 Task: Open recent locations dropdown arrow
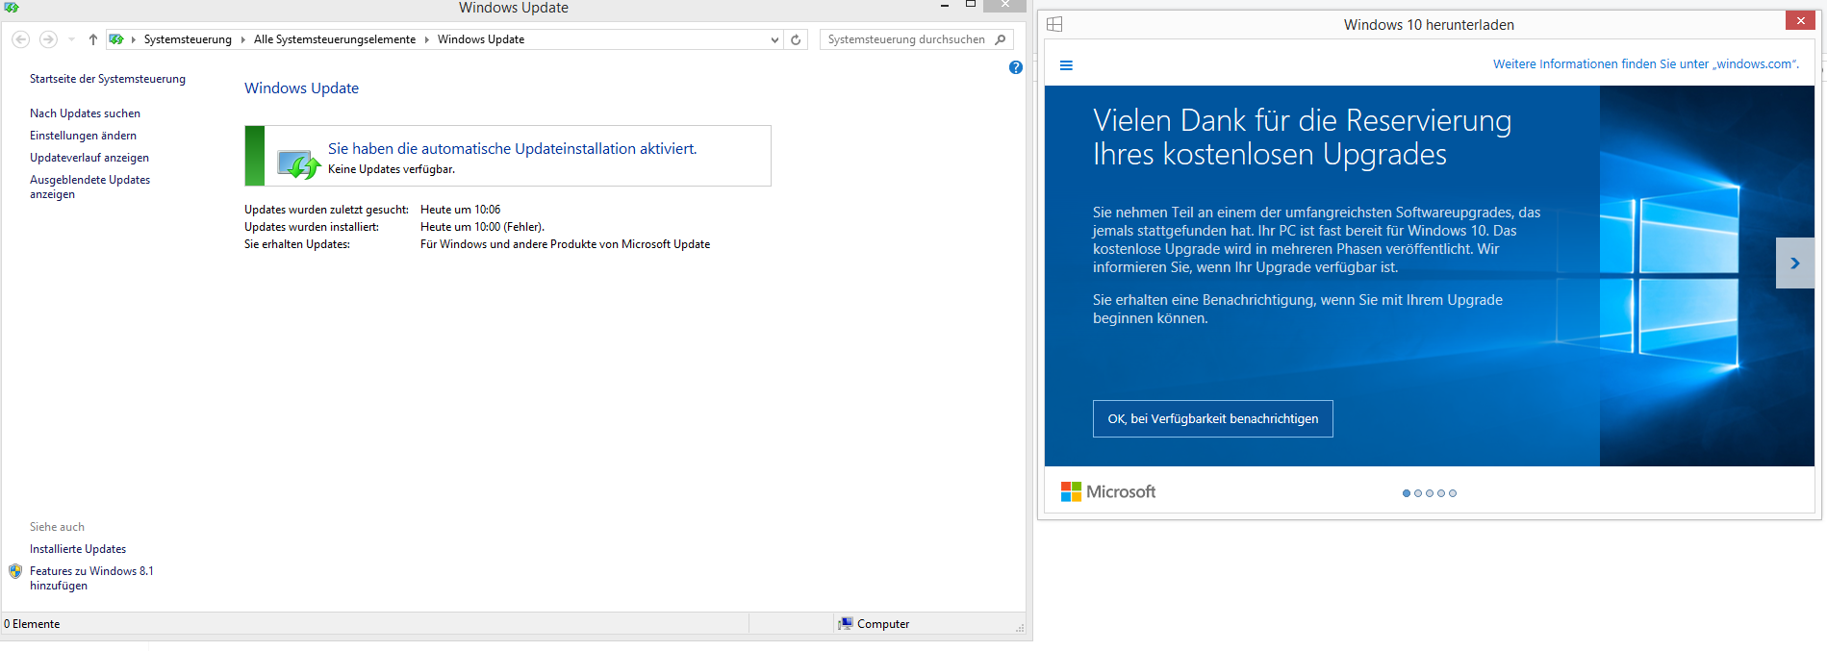[71, 39]
